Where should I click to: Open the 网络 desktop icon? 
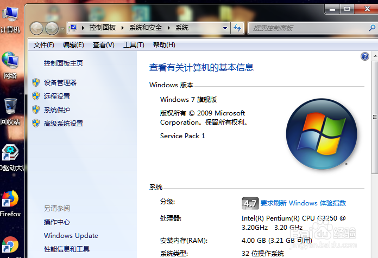(x=10, y=65)
